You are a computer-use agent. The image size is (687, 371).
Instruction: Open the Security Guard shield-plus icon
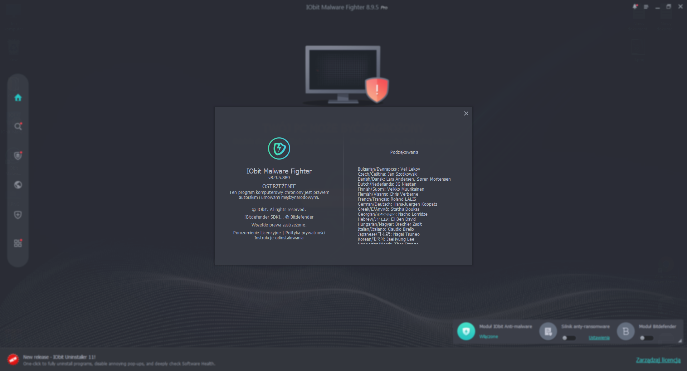(18, 215)
